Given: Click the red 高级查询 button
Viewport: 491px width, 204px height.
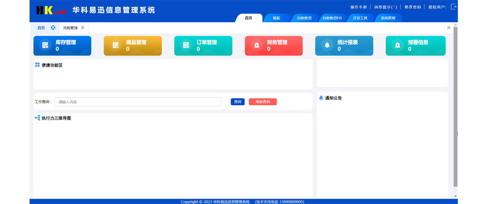Looking at the screenshot, I should click(x=262, y=102).
